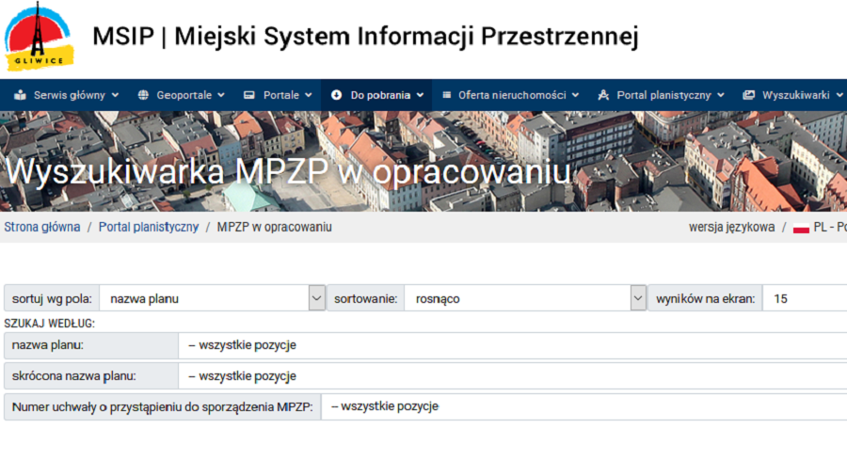The height and width of the screenshot is (460, 847).
Task: Click the briefcase icon beside Serwis główny
Action: (20, 95)
